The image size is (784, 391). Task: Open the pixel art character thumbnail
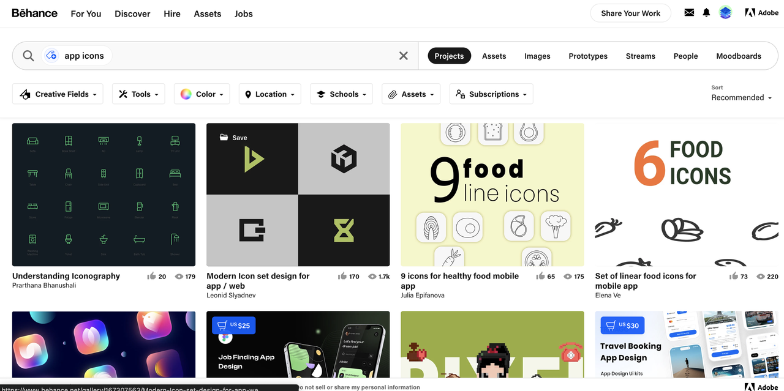[492, 344]
